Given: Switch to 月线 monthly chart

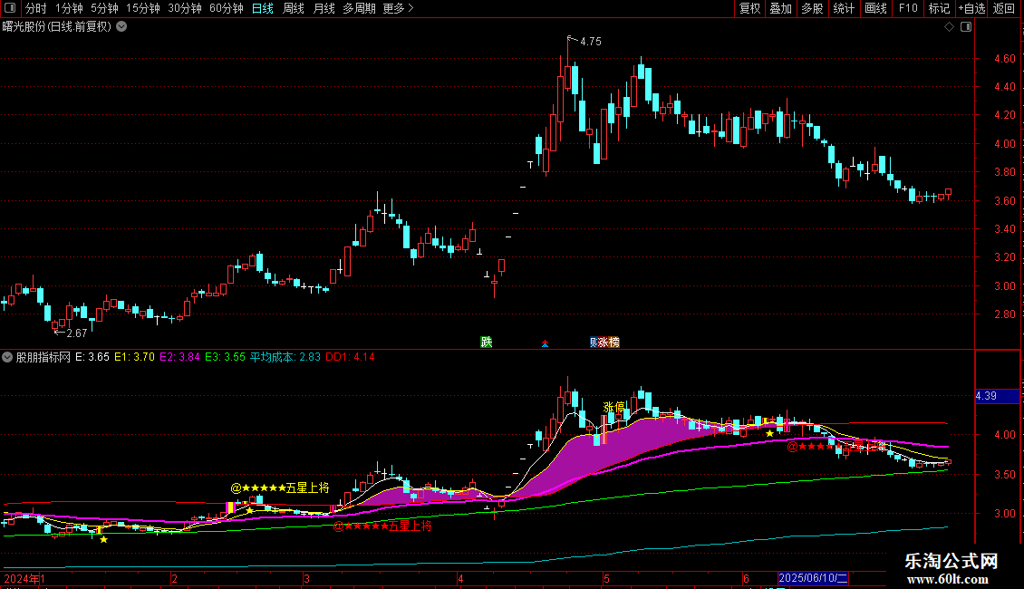Looking at the screenshot, I should (324, 8).
